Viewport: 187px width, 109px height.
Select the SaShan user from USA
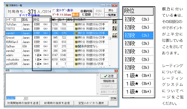(57, 46)
